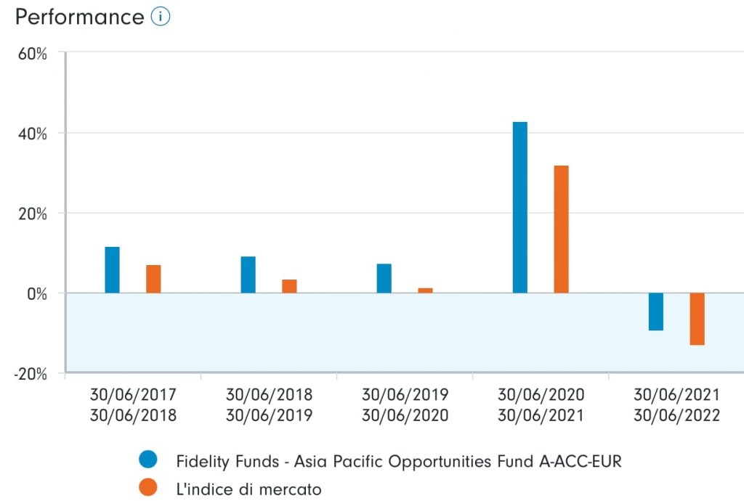Screen dimensions: 744x501
Task: Click the orange L'indice di mercato legend dot
Action: coord(147,489)
